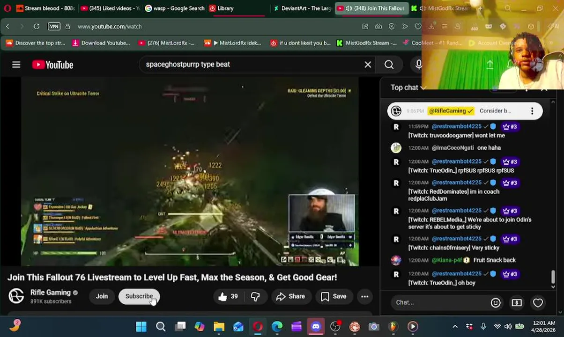Like the video with thumbs up

coord(228,296)
